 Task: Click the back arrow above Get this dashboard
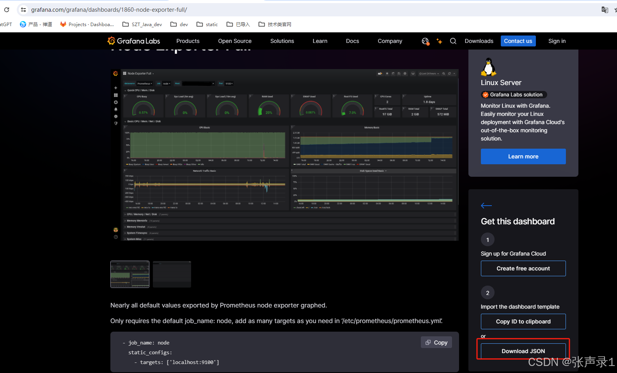tap(486, 206)
